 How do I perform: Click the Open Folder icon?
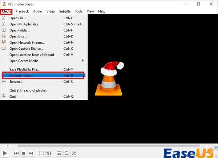point(4,30)
